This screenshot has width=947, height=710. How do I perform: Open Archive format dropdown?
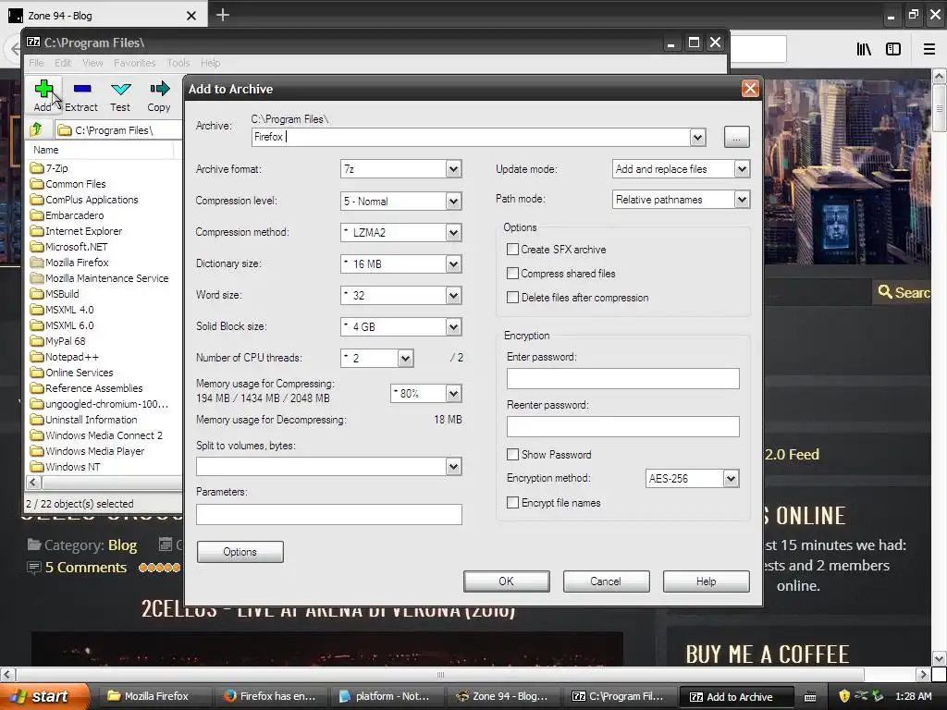(x=453, y=169)
